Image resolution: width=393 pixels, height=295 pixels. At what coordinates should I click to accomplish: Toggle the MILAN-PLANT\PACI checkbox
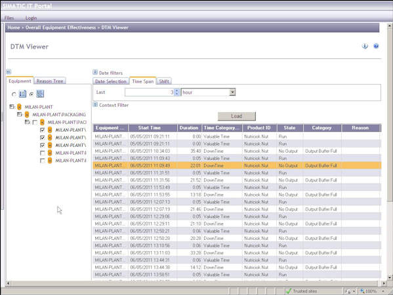tap(35, 123)
